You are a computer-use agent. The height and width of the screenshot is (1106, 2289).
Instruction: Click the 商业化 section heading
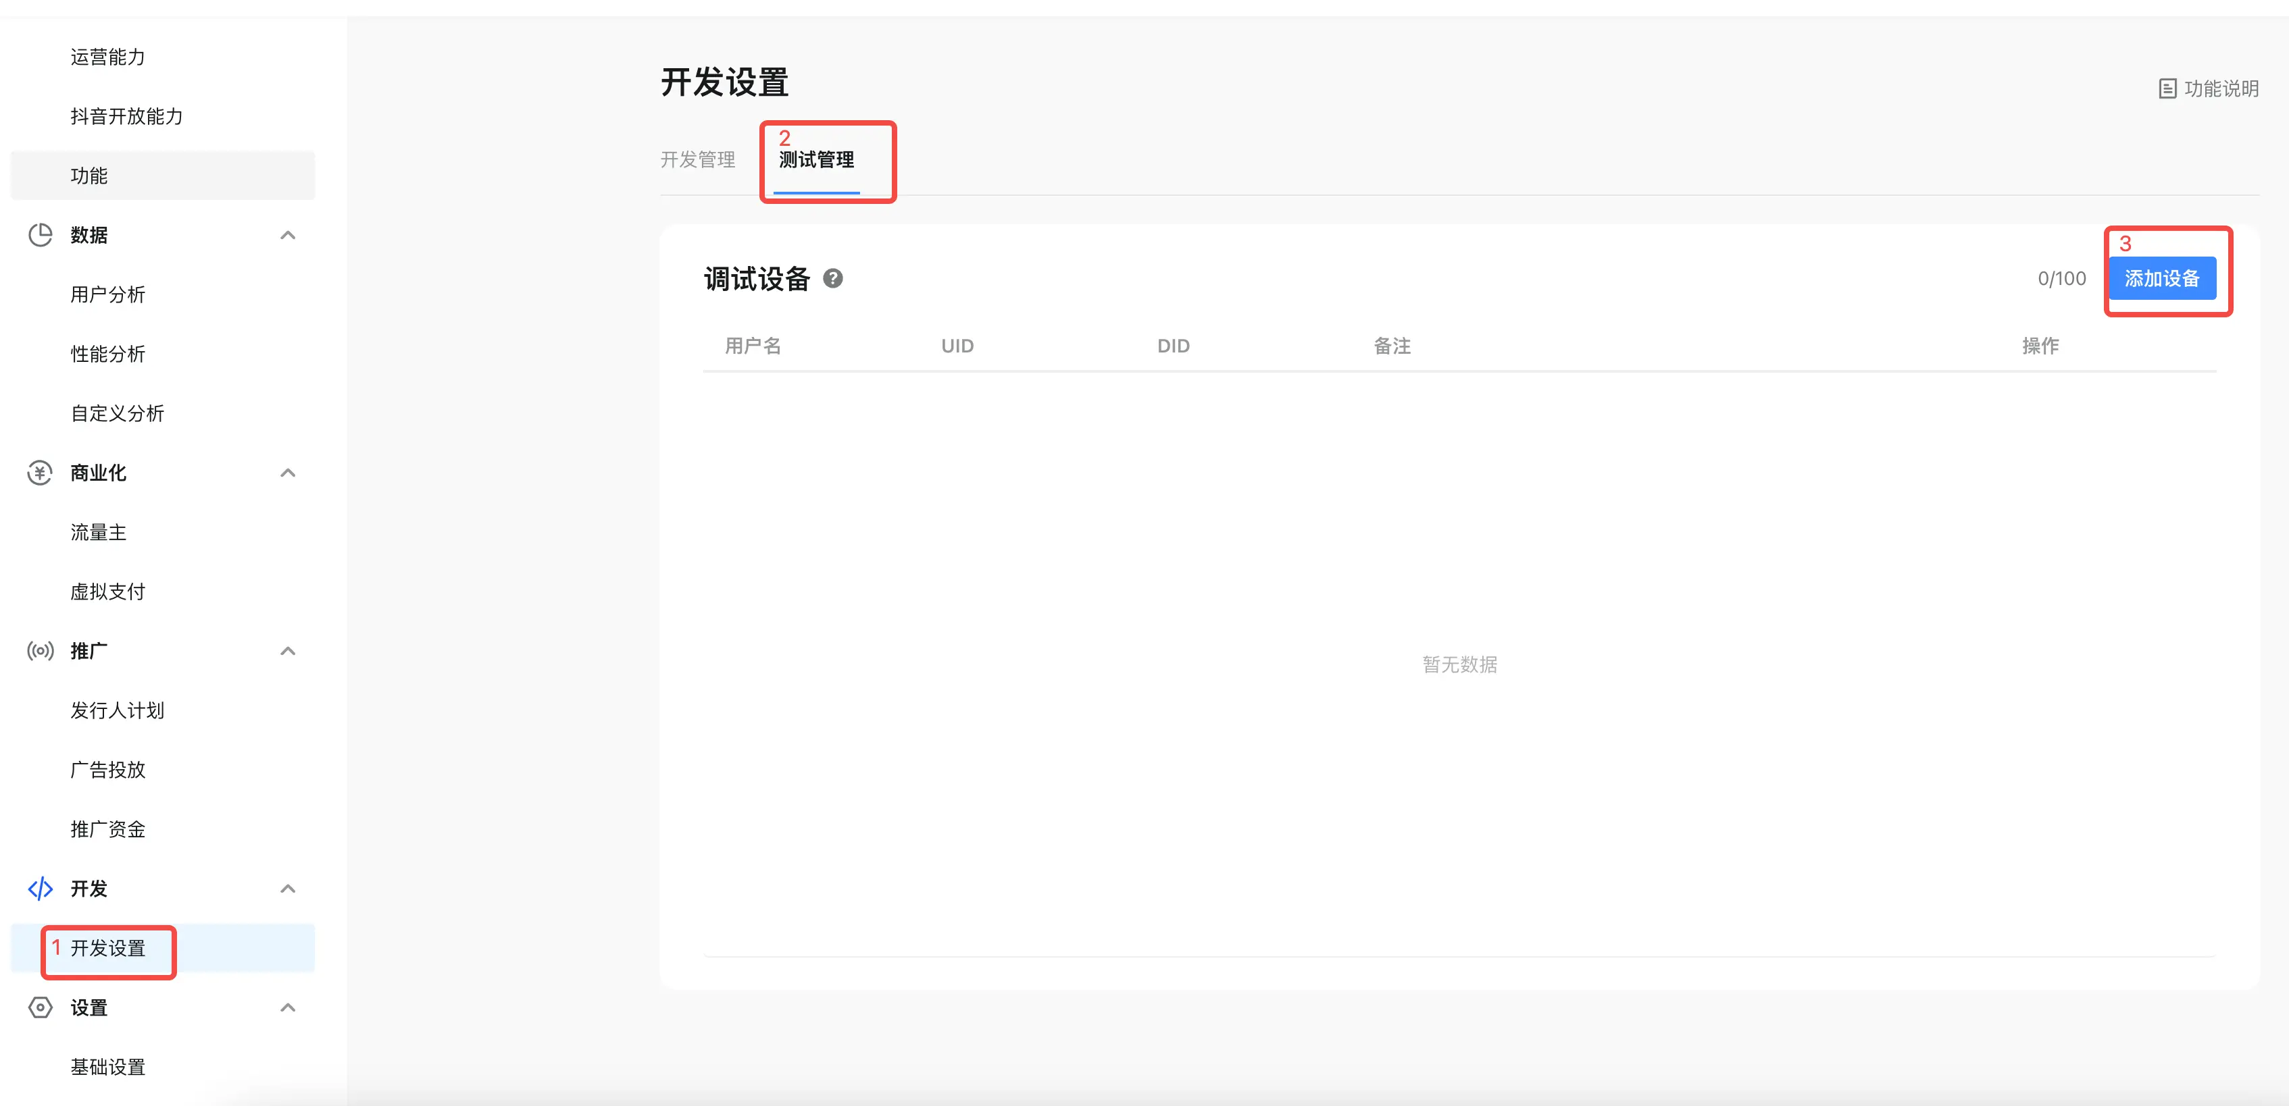pyautogui.click(x=98, y=473)
